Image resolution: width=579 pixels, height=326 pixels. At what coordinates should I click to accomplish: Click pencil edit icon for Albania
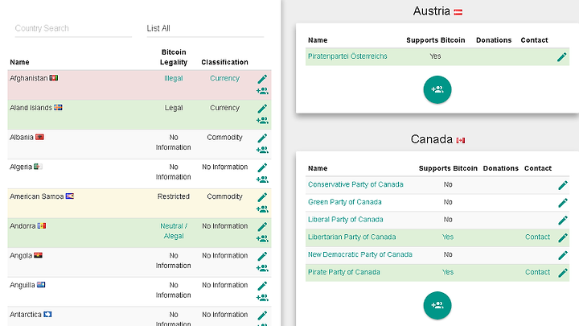[262, 138]
